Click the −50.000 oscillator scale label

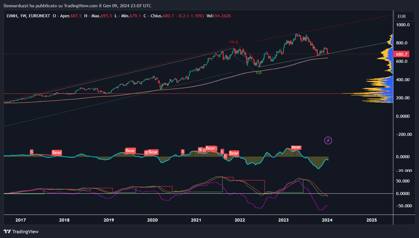point(404,206)
